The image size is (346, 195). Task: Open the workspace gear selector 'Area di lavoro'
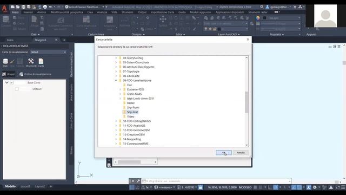pyautogui.click(x=84, y=7)
